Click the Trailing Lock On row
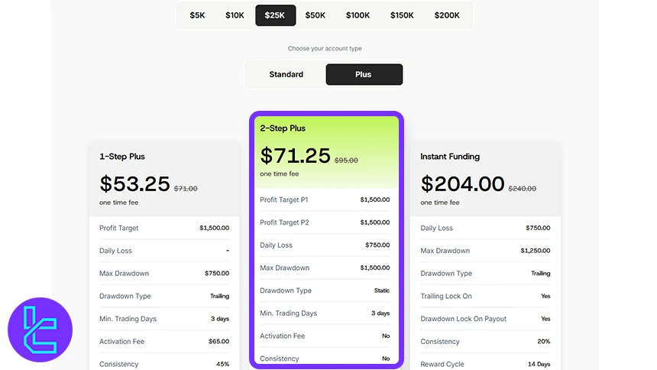The image size is (657, 370). point(485,296)
